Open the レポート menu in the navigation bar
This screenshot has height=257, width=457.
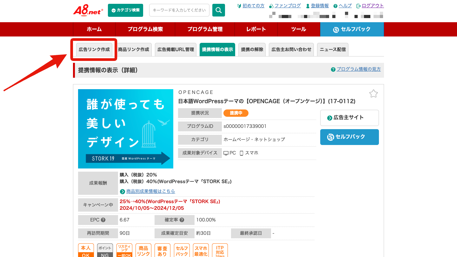point(256,29)
